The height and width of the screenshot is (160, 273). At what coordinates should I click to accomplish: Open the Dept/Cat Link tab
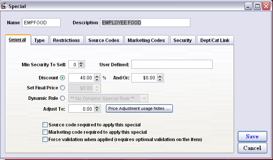click(x=215, y=40)
